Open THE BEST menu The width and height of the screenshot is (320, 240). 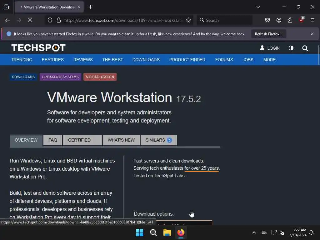(x=112, y=60)
